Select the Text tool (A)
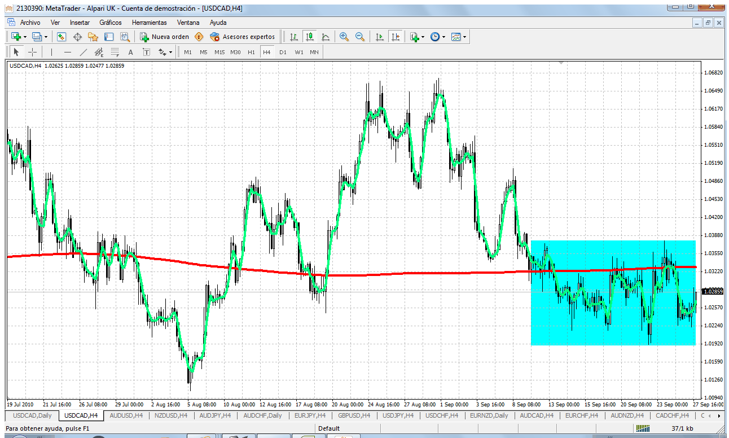This screenshot has width=729, height=438. tap(130, 52)
